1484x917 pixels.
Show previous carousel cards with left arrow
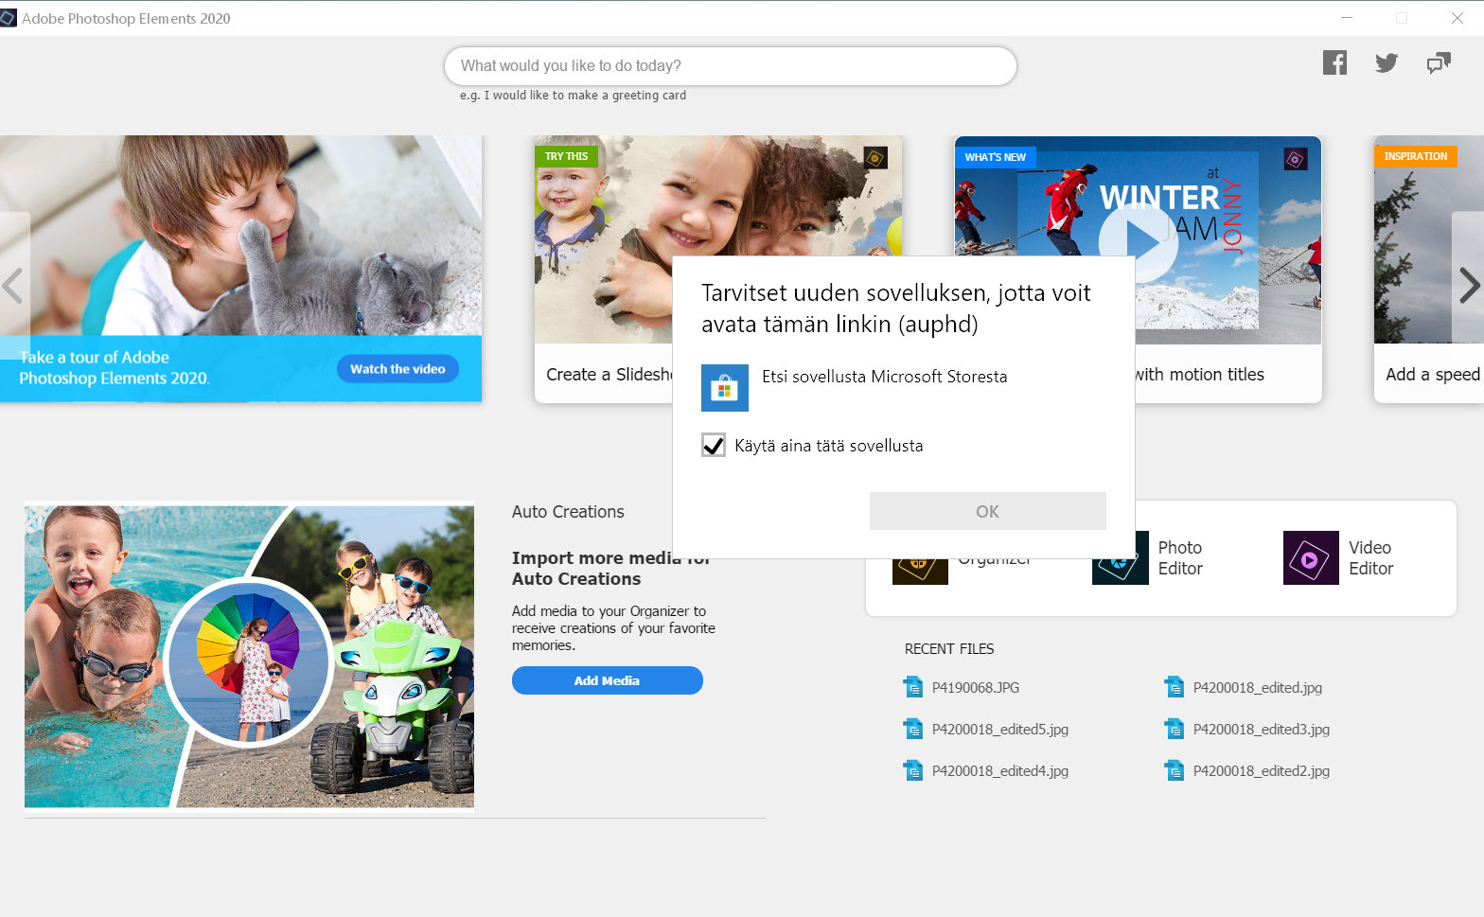point(13,285)
